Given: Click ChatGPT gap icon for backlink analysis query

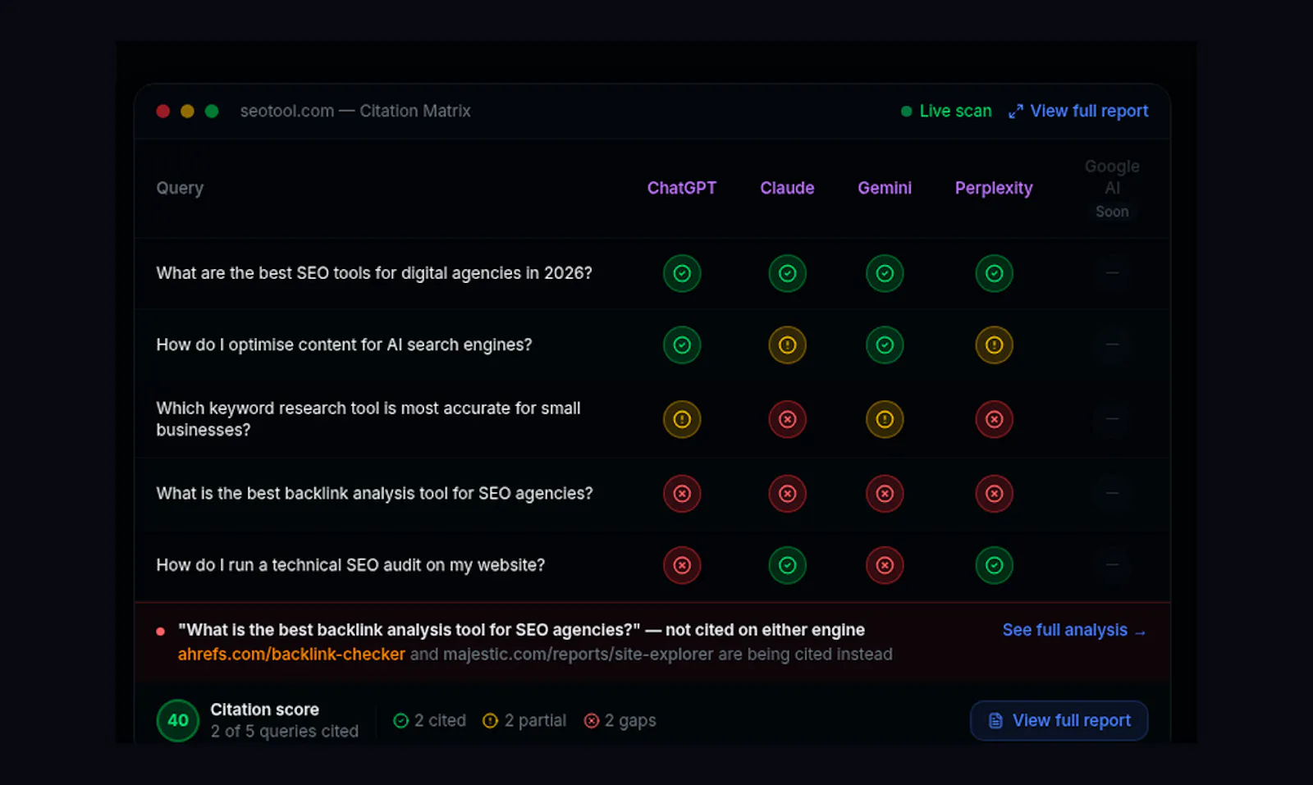Looking at the screenshot, I should coord(682,494).
